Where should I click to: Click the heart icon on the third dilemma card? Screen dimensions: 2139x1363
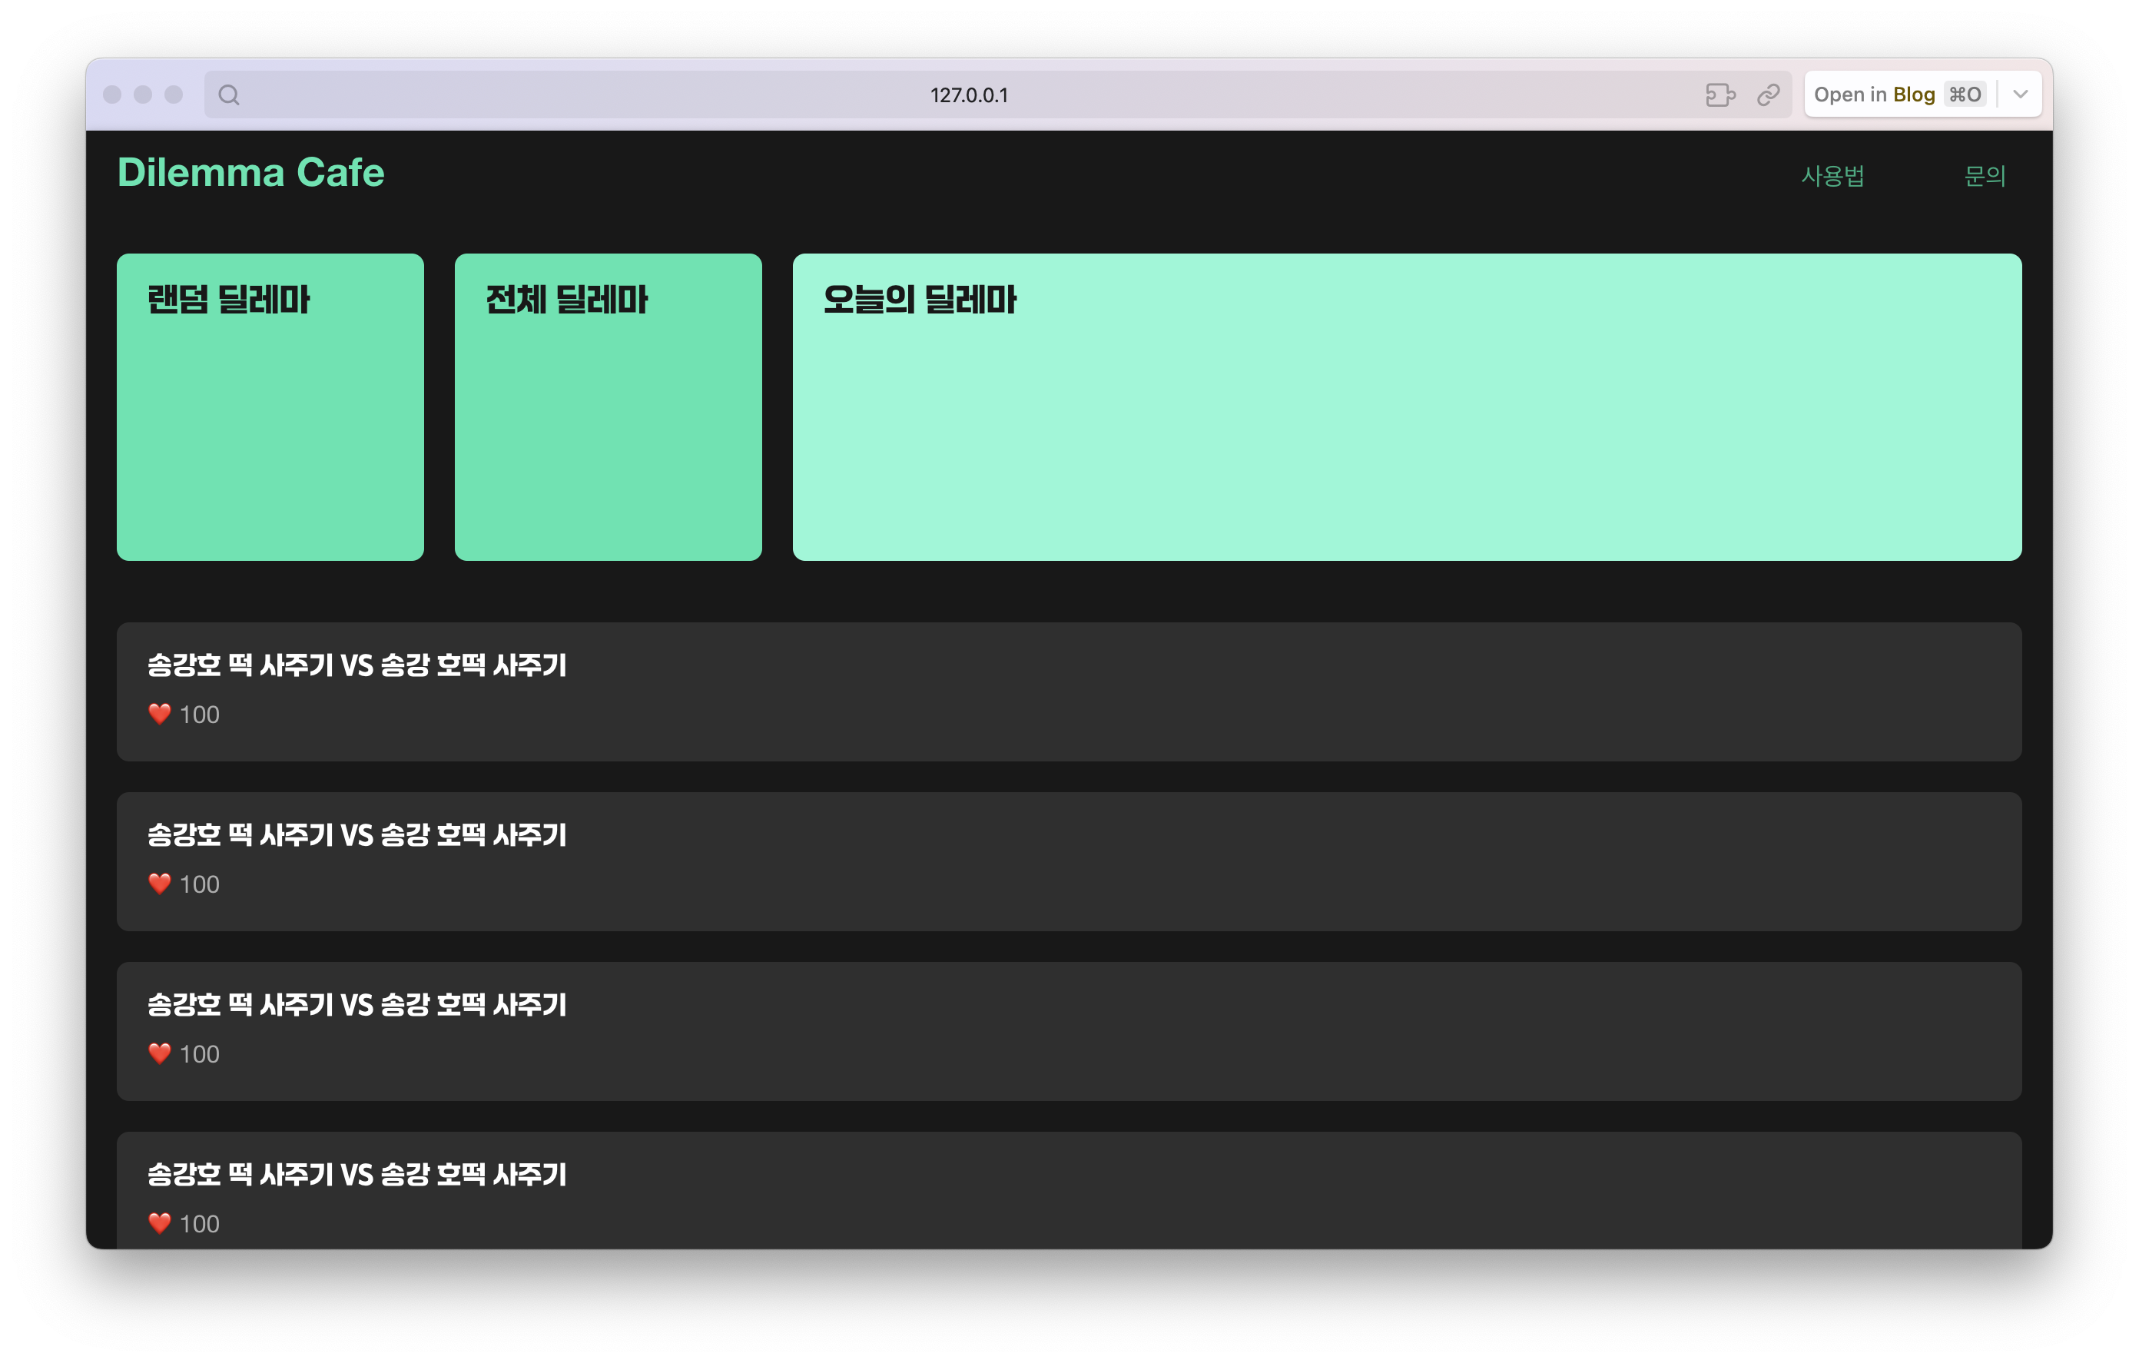tap(160, 1054)
